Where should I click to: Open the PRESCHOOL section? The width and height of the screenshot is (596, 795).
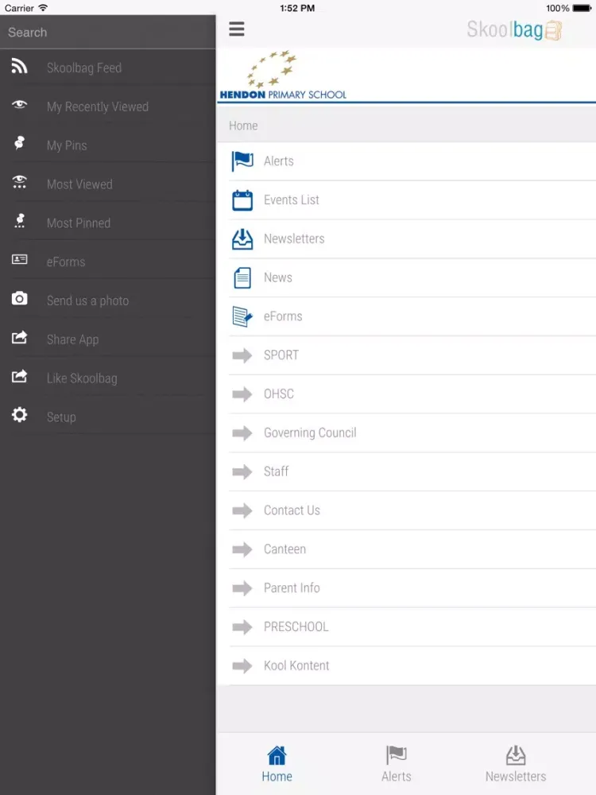[x=406, y=626]
